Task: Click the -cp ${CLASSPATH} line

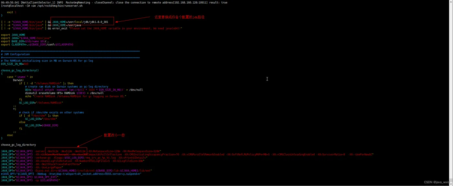Action: coord(30,180)
